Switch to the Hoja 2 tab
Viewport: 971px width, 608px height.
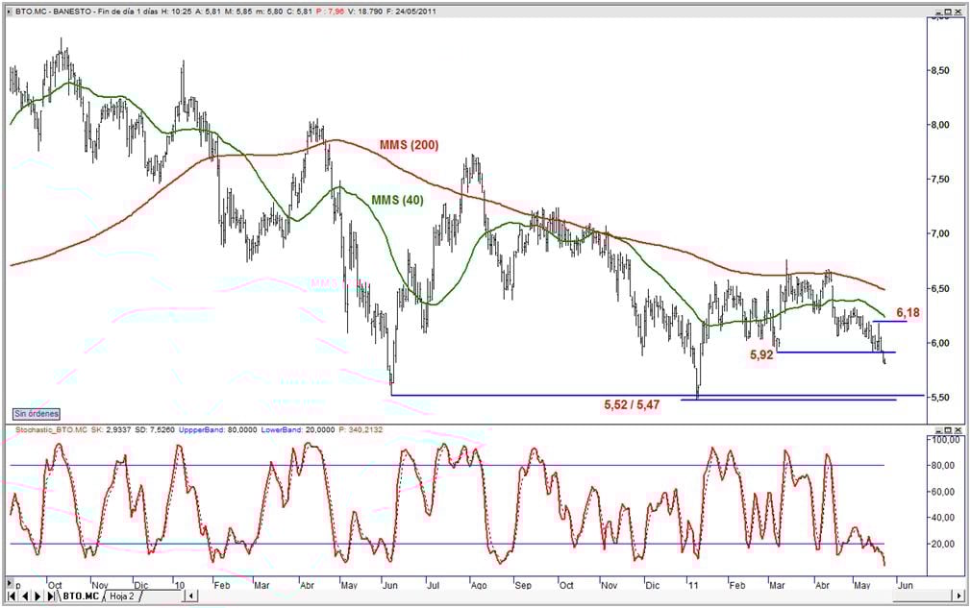point(125,596)
